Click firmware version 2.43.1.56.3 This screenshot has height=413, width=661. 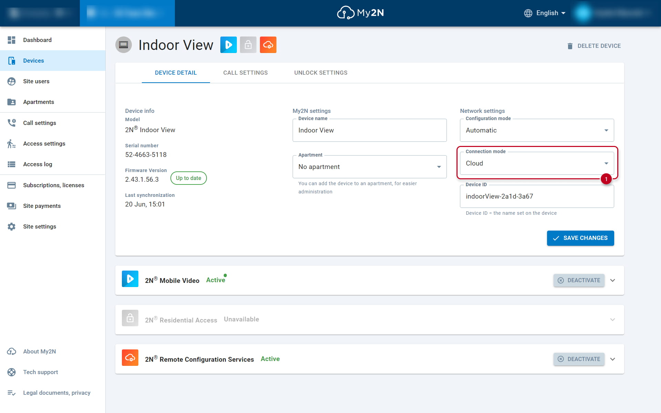(x=142, y=179)
